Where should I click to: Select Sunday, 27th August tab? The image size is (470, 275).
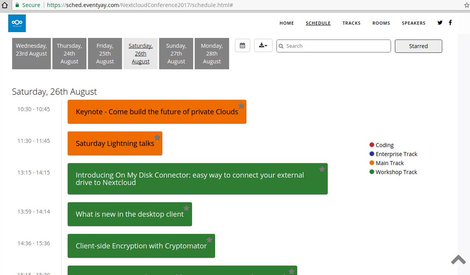[176, 54]
